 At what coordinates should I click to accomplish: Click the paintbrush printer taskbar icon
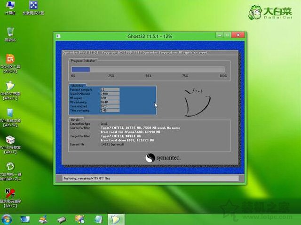point(43,219)
